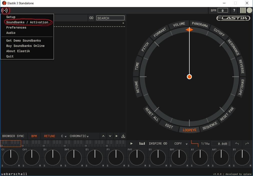Mute the F1 key
Viewport: 253px width, 176px height.
pyautogui.click(x=124, y=166)
